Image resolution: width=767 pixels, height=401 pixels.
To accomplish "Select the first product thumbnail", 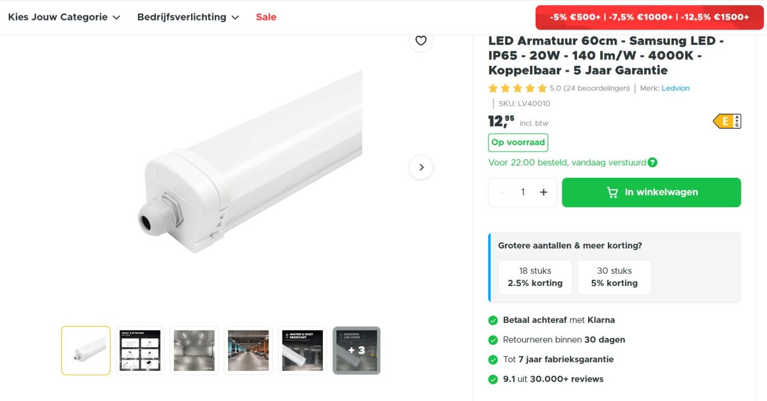I will (86, 350).
